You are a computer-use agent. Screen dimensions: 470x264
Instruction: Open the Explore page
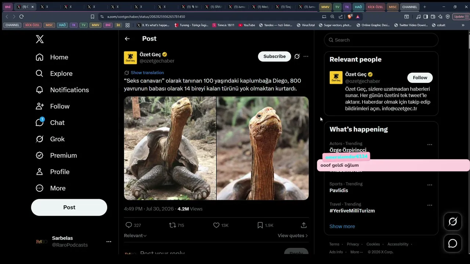(x=54, y=73)
